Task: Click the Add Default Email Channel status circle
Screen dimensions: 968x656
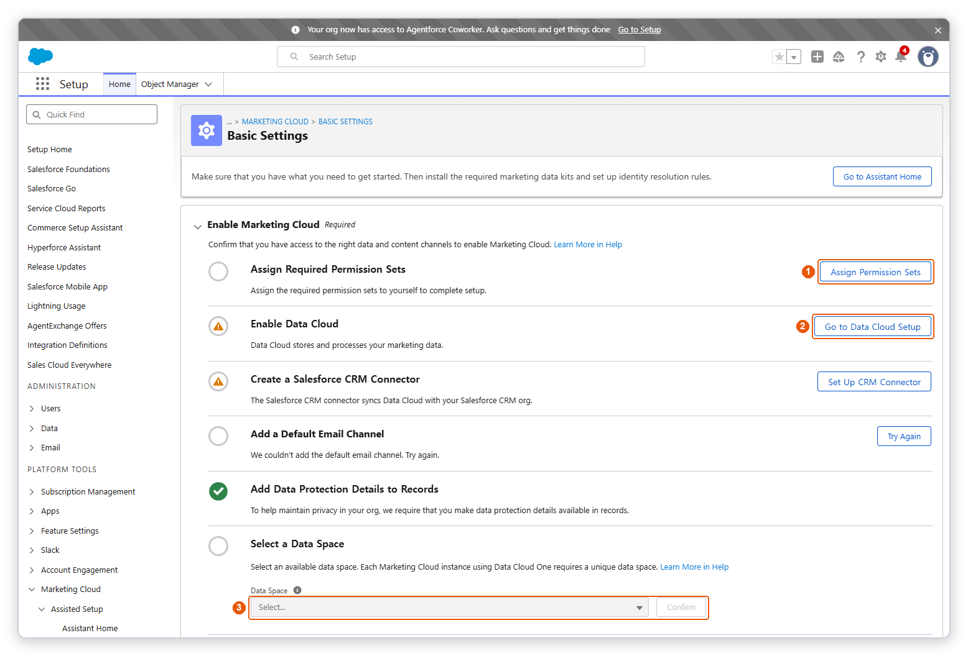Action: point(218,436)
